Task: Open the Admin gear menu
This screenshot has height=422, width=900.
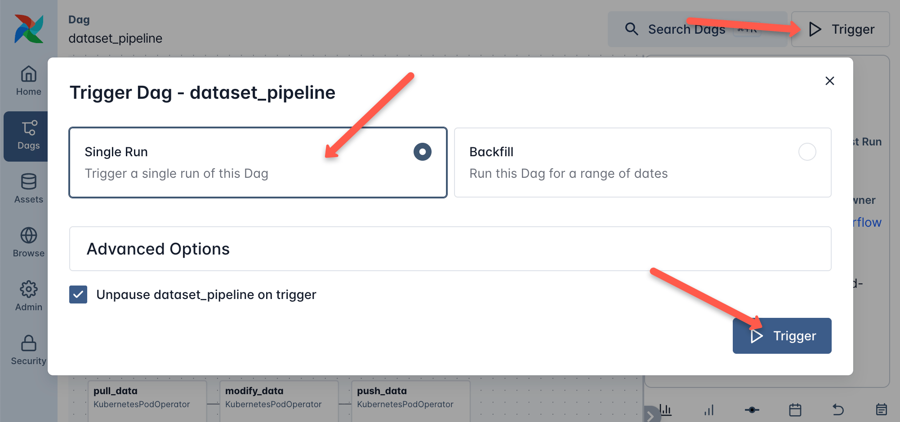Action: pos(29,297)
